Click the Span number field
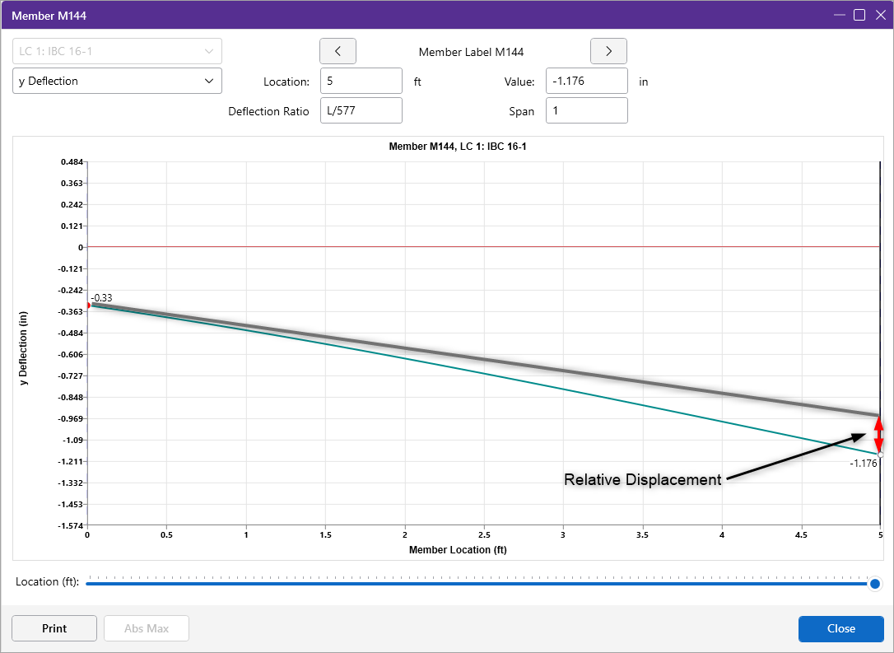 [x=586, y=111]
